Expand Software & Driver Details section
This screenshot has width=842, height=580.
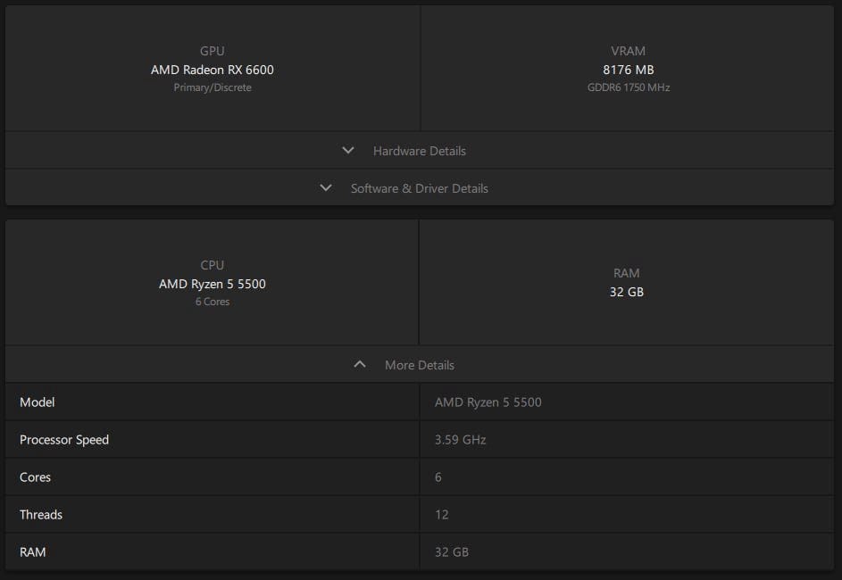(419, 188)
